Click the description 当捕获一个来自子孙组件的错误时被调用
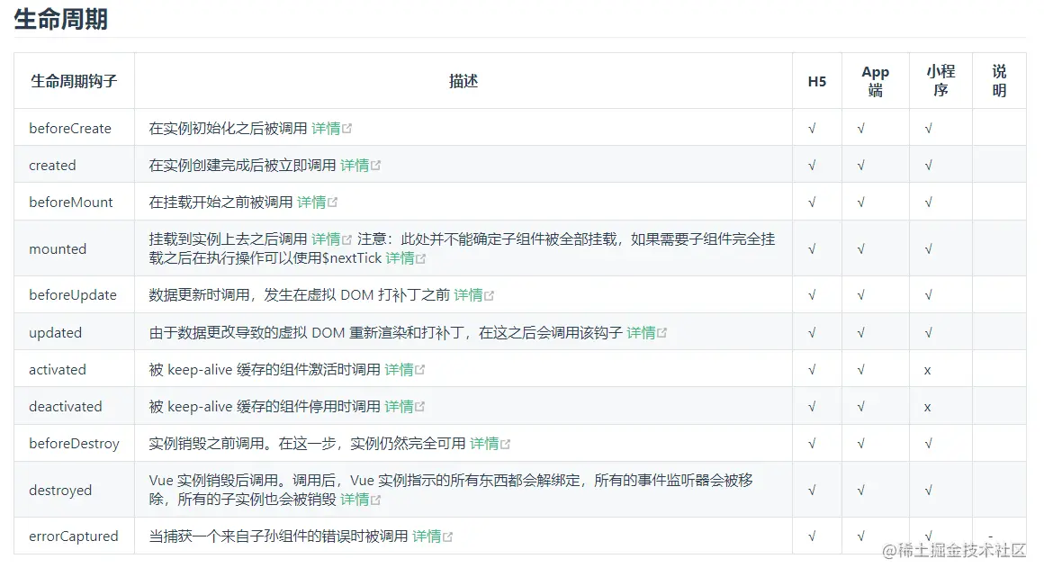Image resolution: width=1044 pixels, height=577 pixels. pyautogui.click(x=278, y=536)
